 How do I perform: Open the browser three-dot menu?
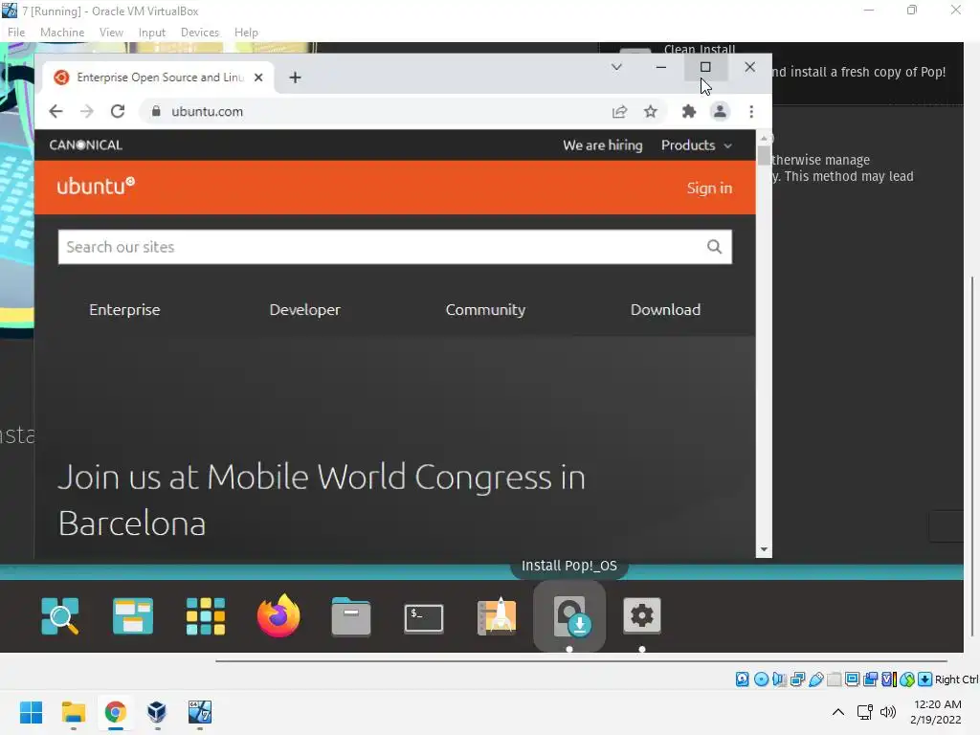point(751,111)
